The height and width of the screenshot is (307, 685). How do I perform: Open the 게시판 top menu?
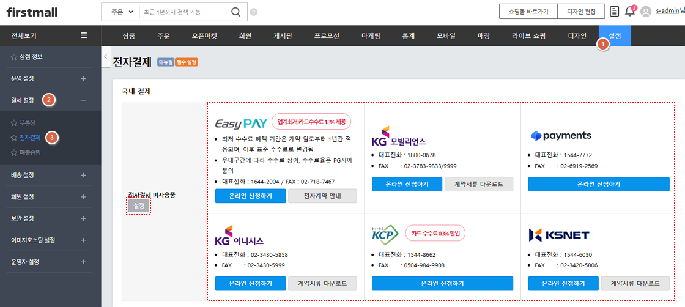point(283,36)
